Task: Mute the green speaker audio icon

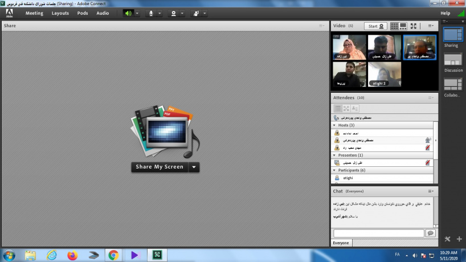Action: (x=128, y=13)
